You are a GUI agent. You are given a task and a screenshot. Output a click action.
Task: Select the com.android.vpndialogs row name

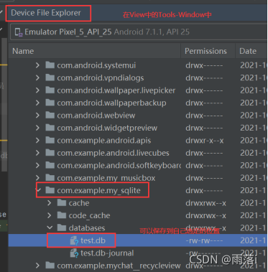tap(101, 78)
